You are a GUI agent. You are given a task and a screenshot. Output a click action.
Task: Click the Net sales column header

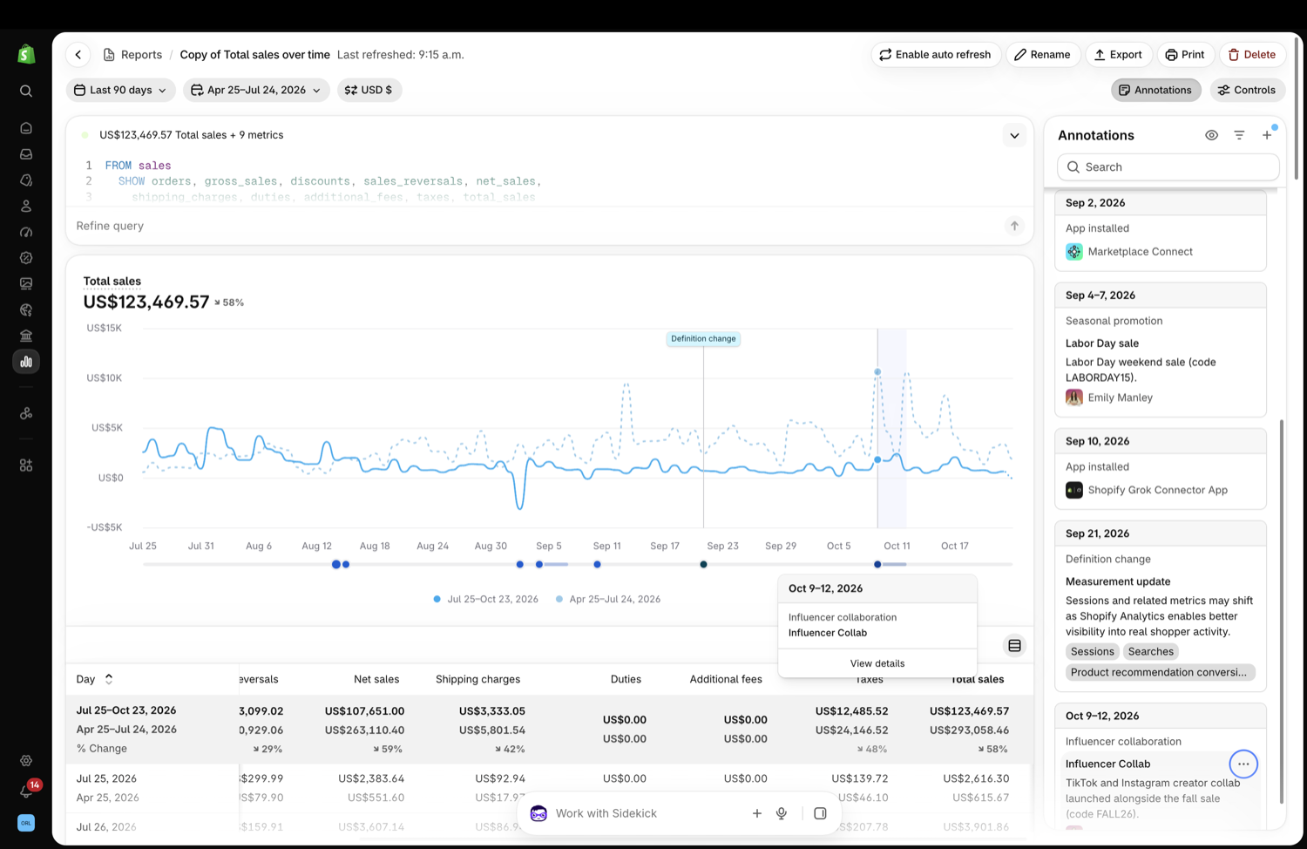[x=376, y=679]
